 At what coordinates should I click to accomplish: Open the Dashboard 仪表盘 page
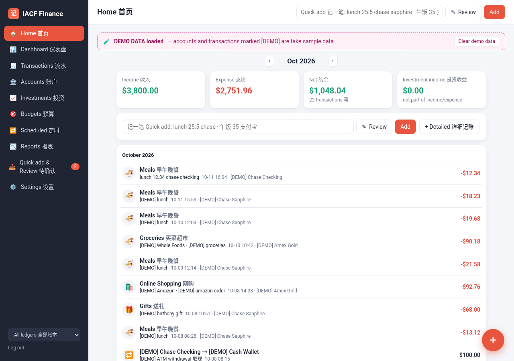[x=44, y=49]
